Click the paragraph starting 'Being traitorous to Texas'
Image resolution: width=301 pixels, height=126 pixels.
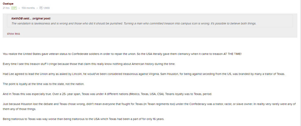click(x=83, y=119)
